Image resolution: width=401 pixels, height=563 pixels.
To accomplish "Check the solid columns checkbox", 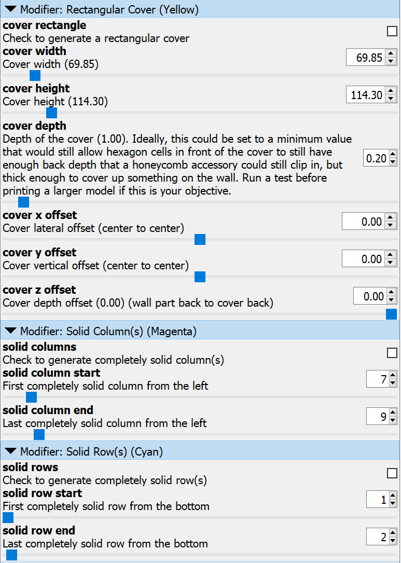I will 392,353.
